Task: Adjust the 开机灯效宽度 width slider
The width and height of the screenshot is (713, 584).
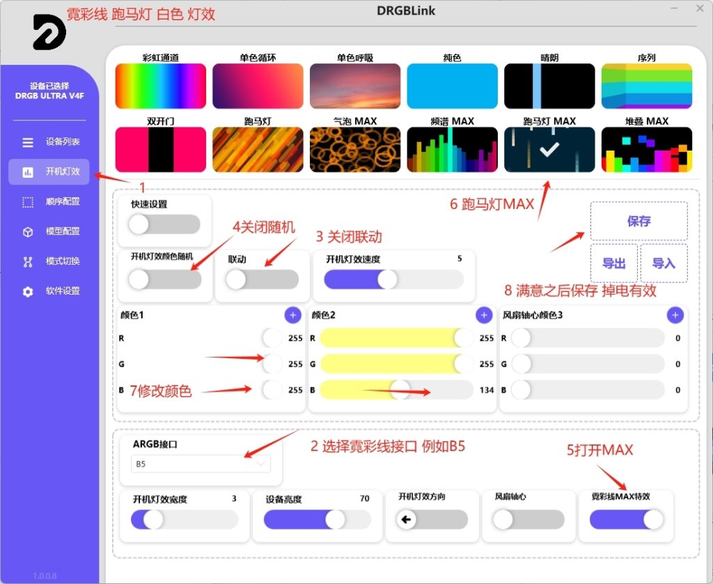Action: coord(185,519)
